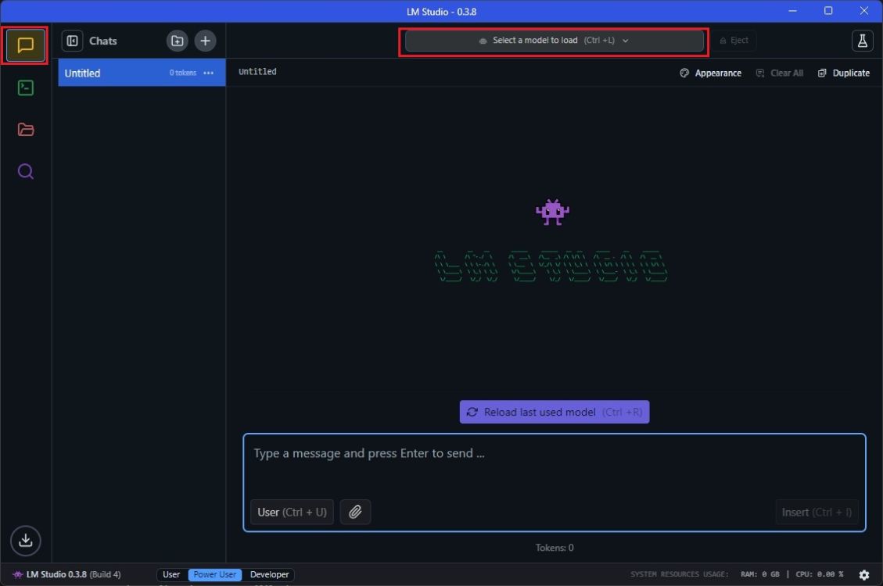Attach a file with the paperclip

tap(355, 512)
